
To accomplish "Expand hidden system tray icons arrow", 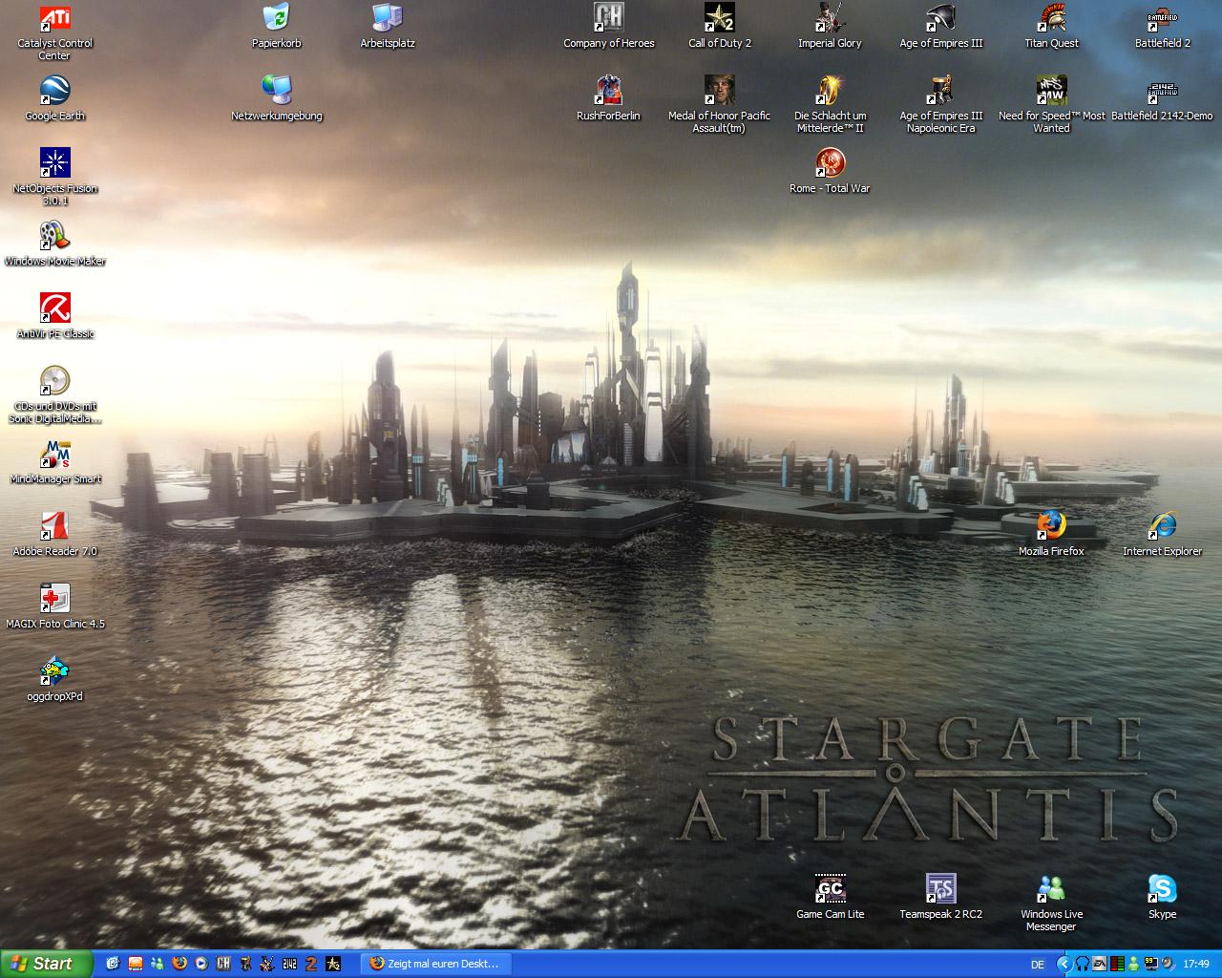I will tap(1064, 965).
